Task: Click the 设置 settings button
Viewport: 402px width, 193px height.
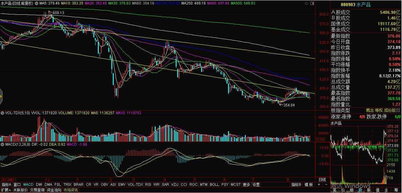Action: tap(256, 185)
